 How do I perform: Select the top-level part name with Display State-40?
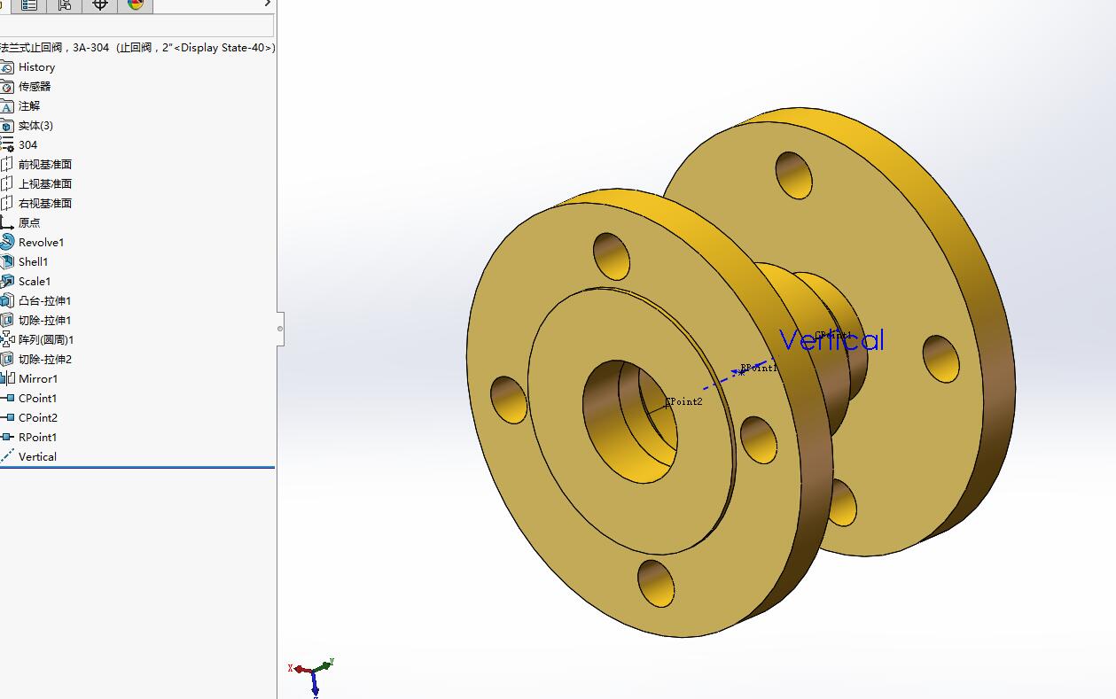coord(137,48)
